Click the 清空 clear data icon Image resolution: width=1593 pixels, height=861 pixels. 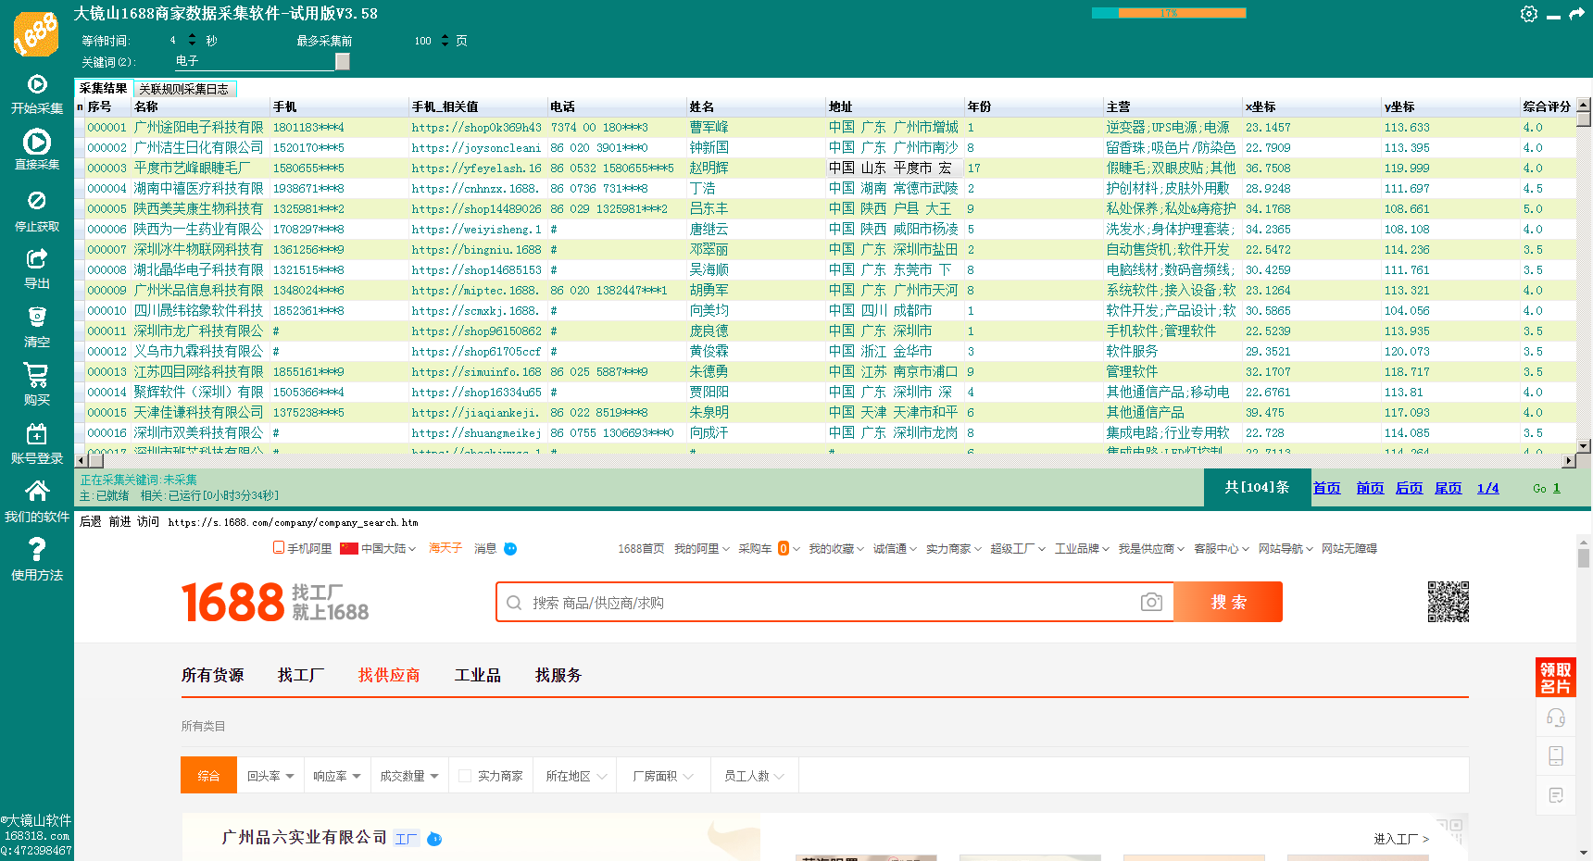37,318
